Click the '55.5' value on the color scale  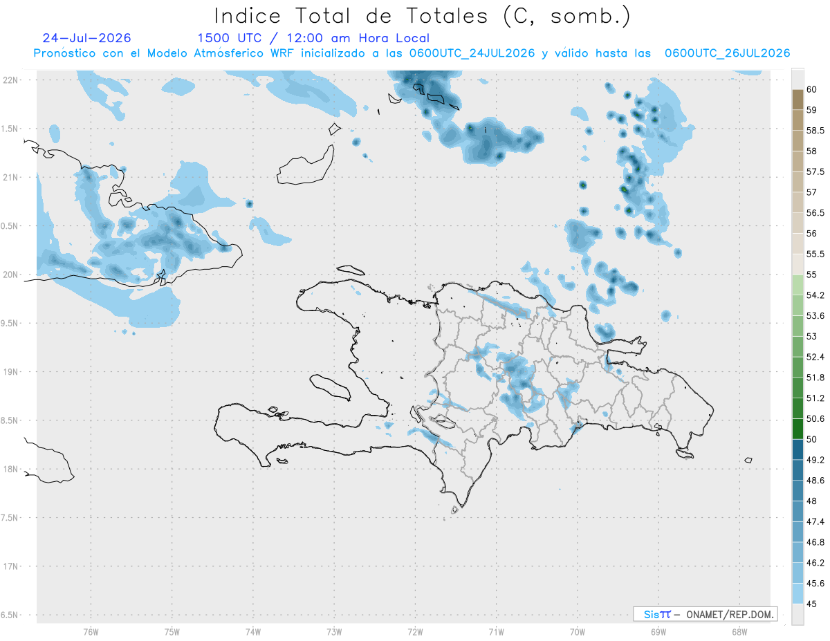[815, 254]
